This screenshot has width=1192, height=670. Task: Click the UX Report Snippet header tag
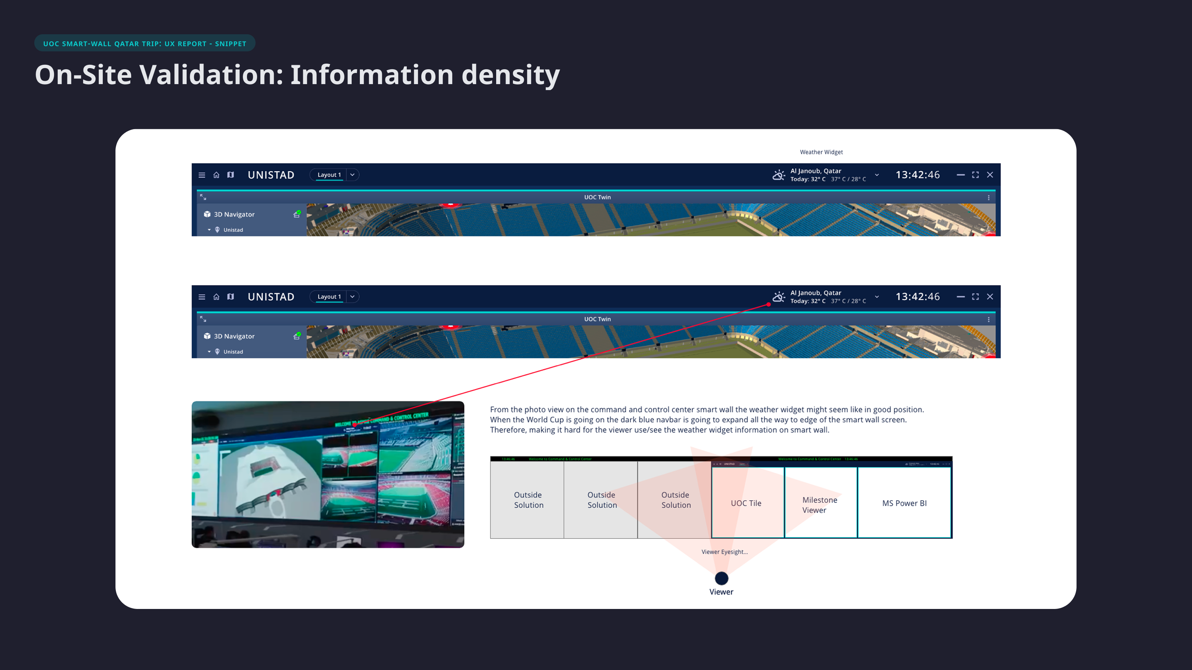click(x=145, y=44)
